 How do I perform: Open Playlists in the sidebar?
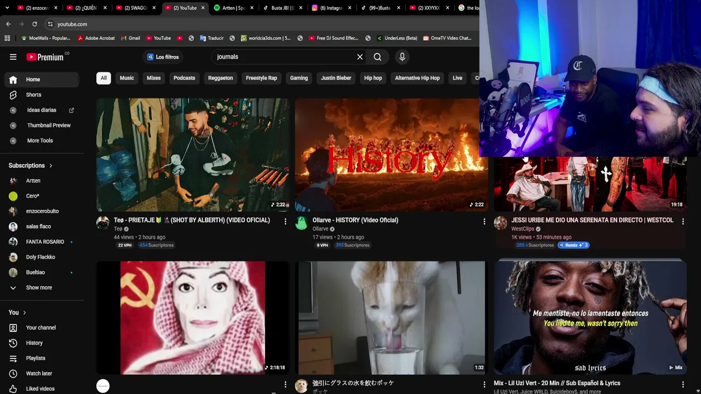click(x=42, y=358)
